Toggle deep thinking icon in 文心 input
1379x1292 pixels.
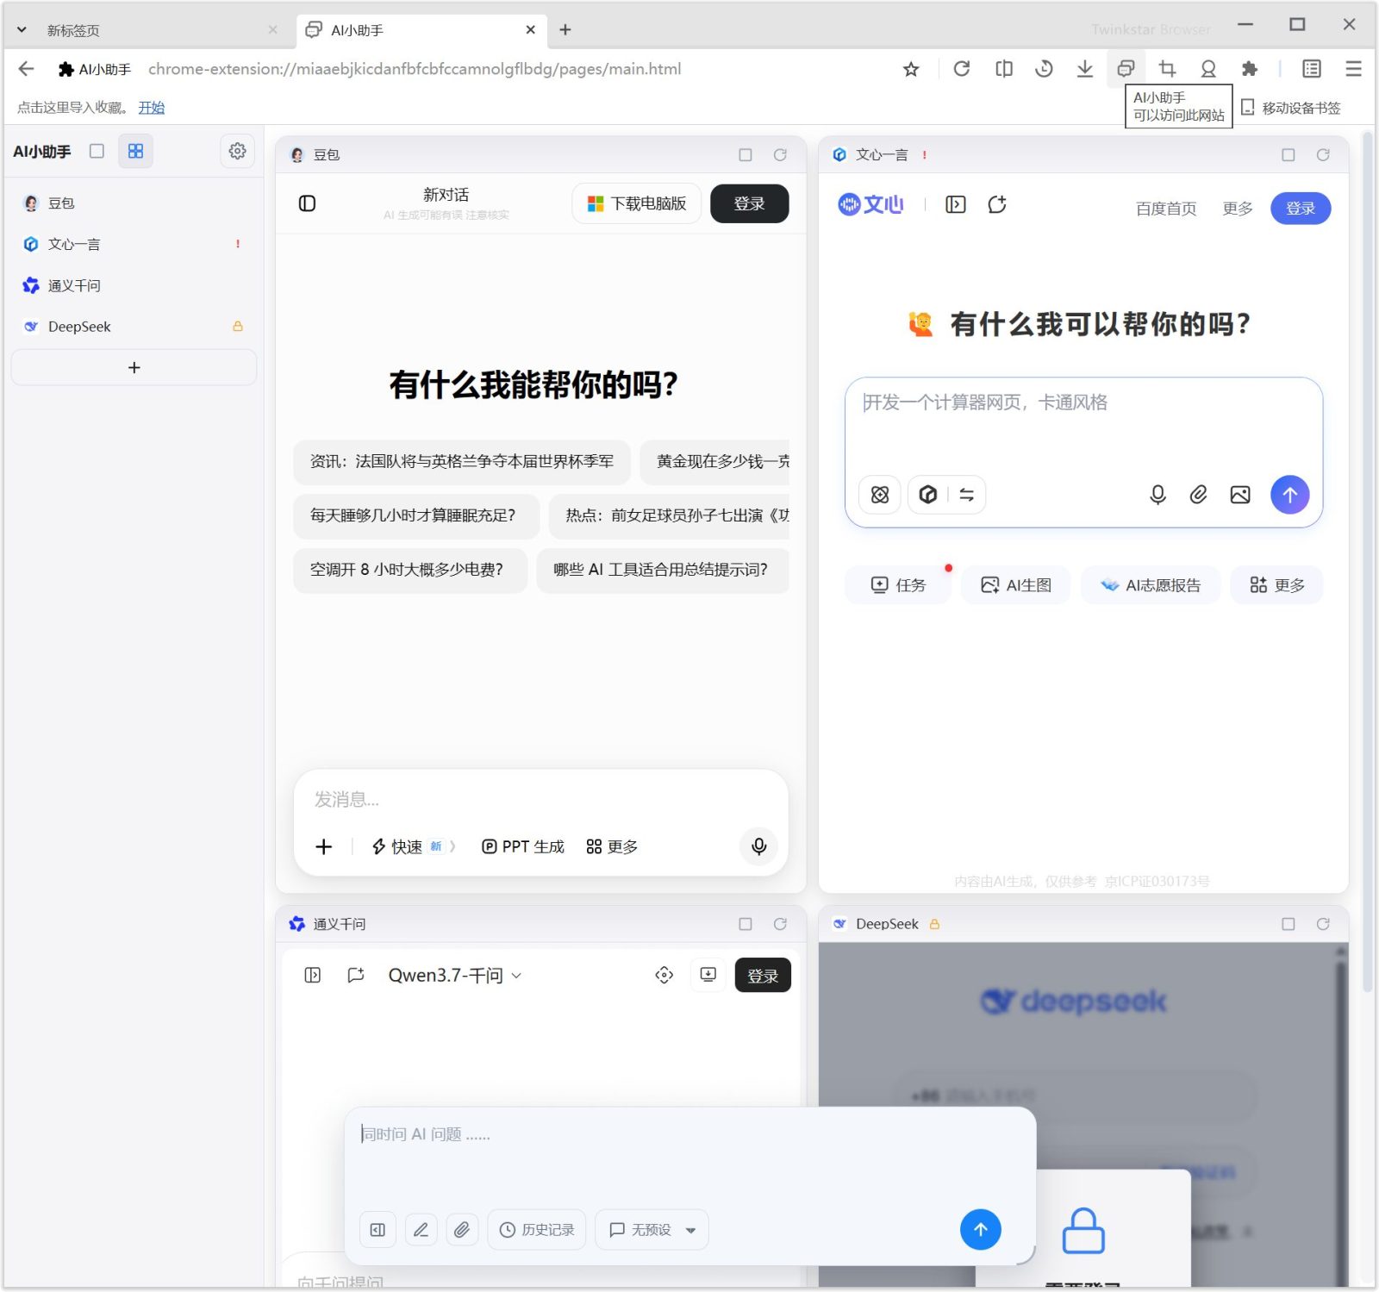click(x=880, y=495)
